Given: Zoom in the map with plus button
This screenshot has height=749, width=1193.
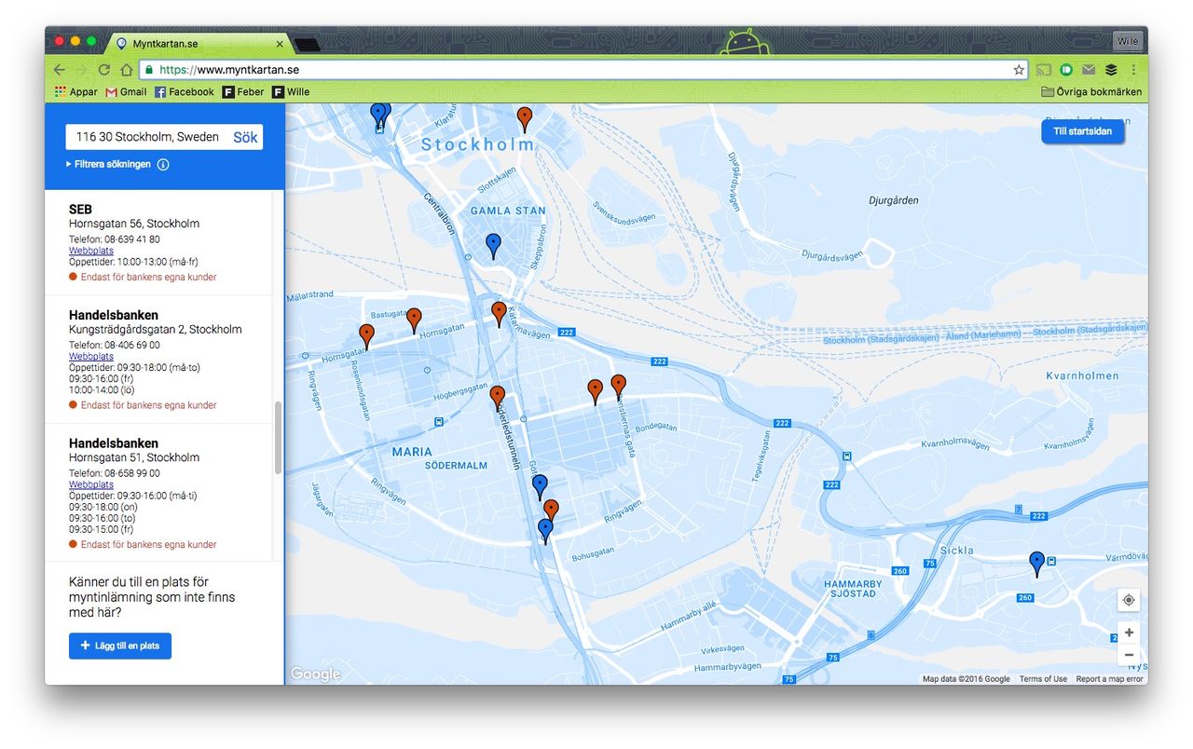Looking at the screenshot, I should tap(1129, 633).
